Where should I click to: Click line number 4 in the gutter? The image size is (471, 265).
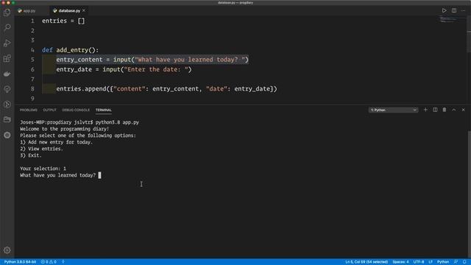(32, 50)
